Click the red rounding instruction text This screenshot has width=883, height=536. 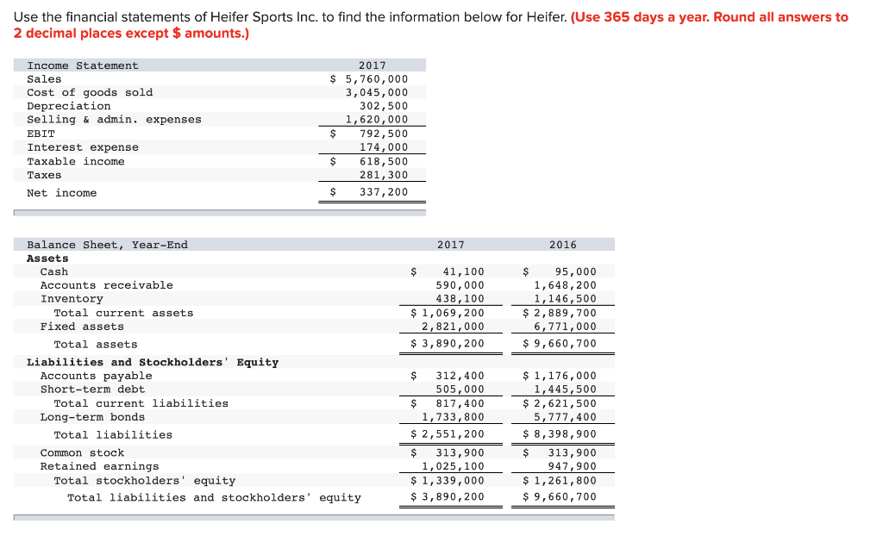(431, 25)
